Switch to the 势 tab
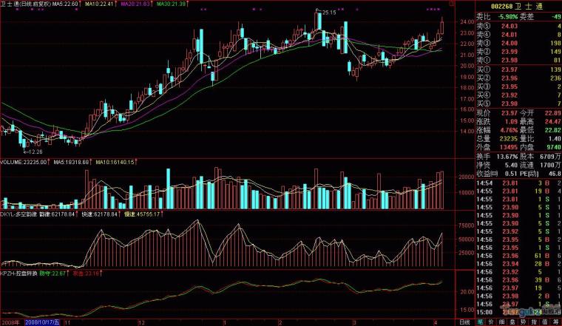562x326 pixels. click(524, 322)
